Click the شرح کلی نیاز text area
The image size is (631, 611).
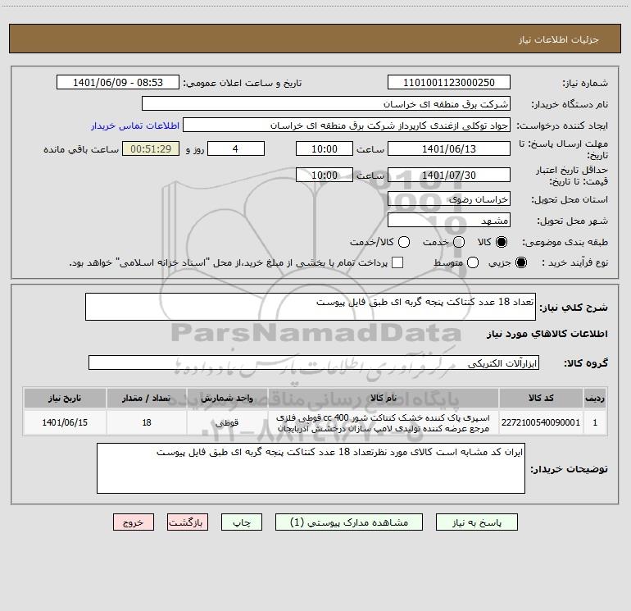(311, 307)
